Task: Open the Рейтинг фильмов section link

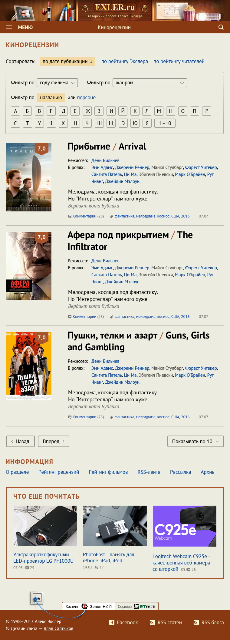Action: [108, 472]
